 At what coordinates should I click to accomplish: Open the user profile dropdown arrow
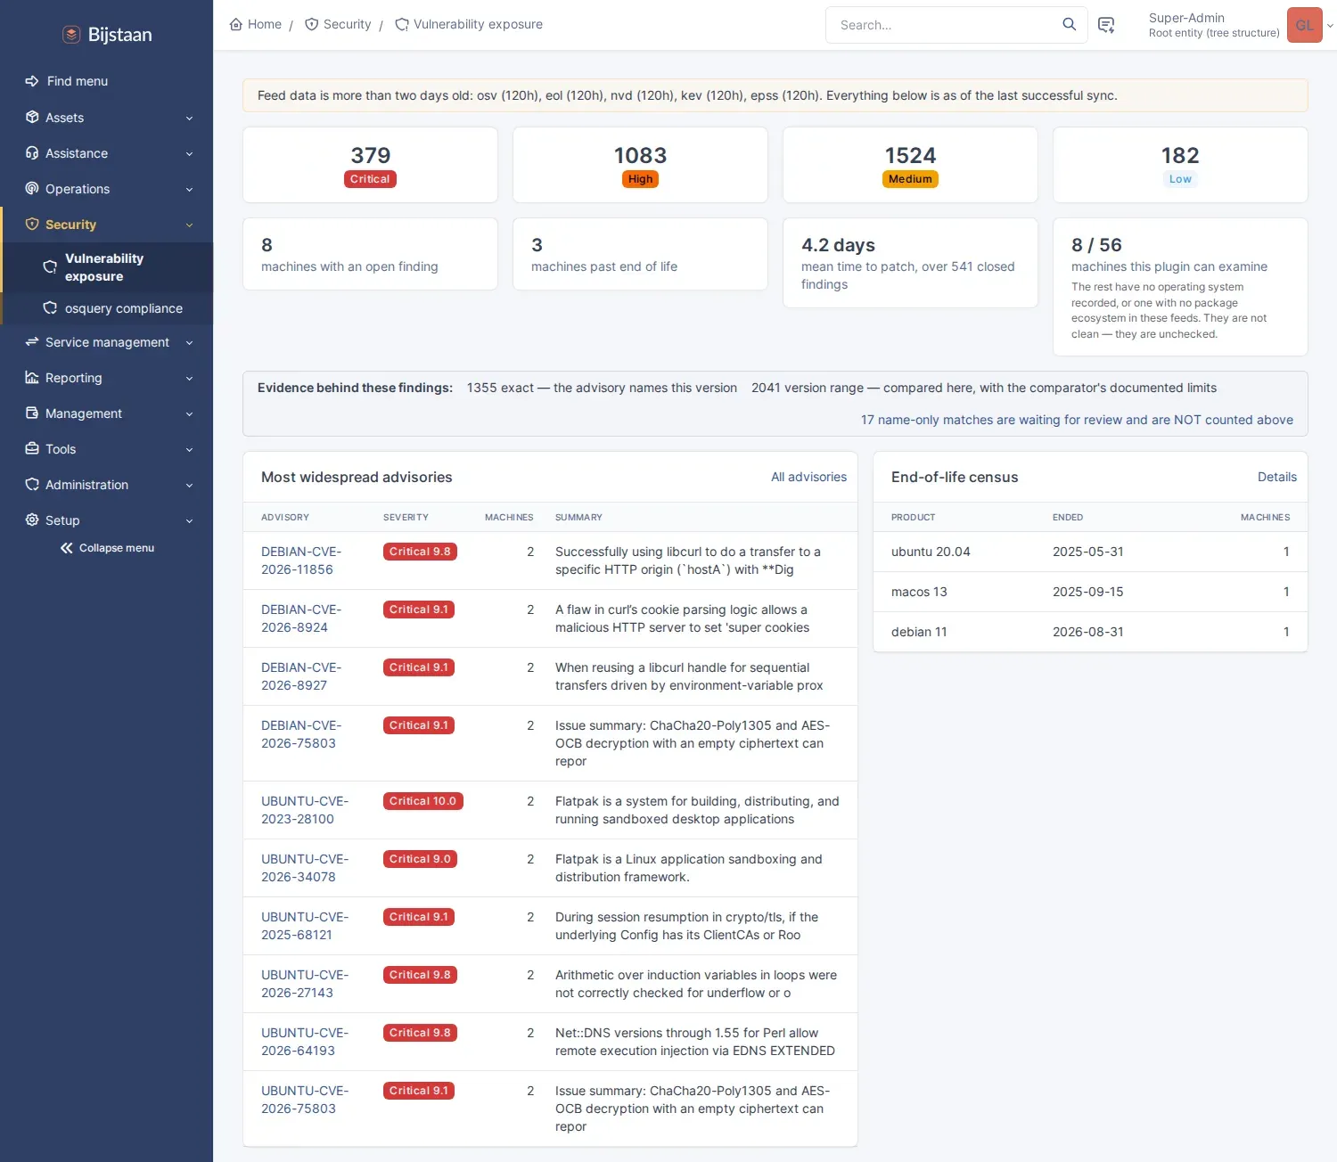tap(1330, 26)
